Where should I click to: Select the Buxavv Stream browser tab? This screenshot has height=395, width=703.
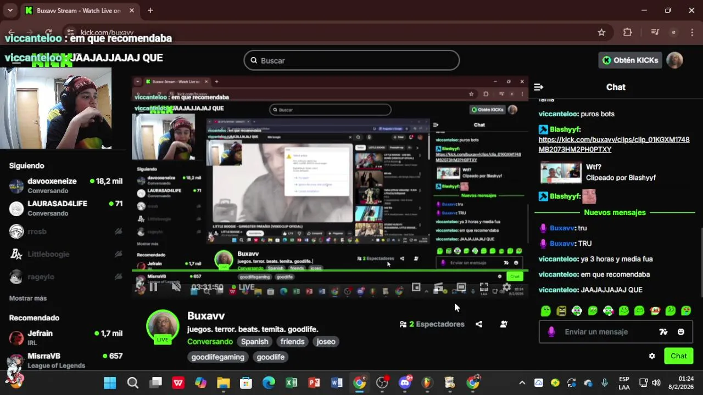pyautogui.click(x=80, y=10)
